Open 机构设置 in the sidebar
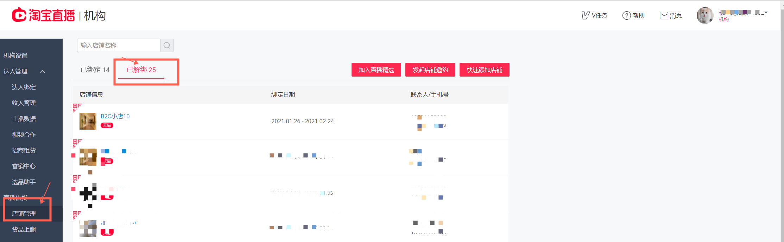Image resolution: width=784 pixels, height=242 pixels. pos(15,55)
